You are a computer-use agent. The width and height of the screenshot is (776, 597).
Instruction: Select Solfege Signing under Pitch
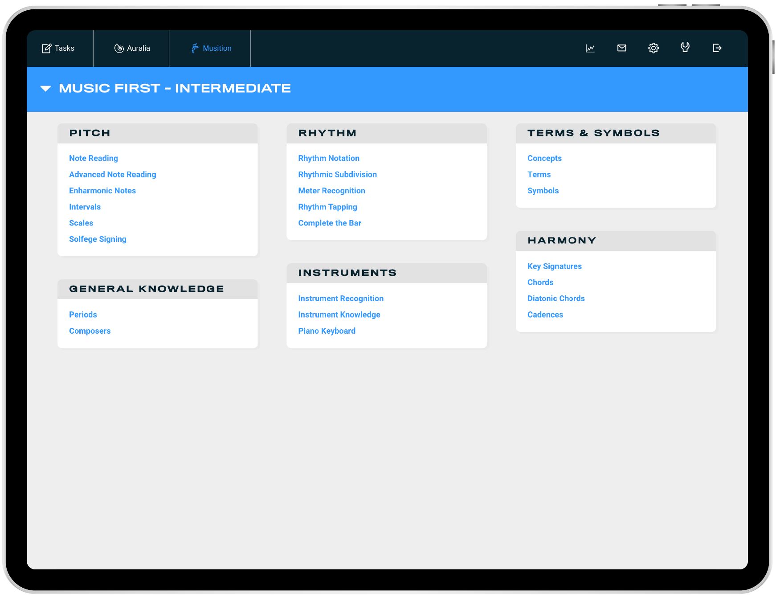pyautogui.click(x=98, y=239)
